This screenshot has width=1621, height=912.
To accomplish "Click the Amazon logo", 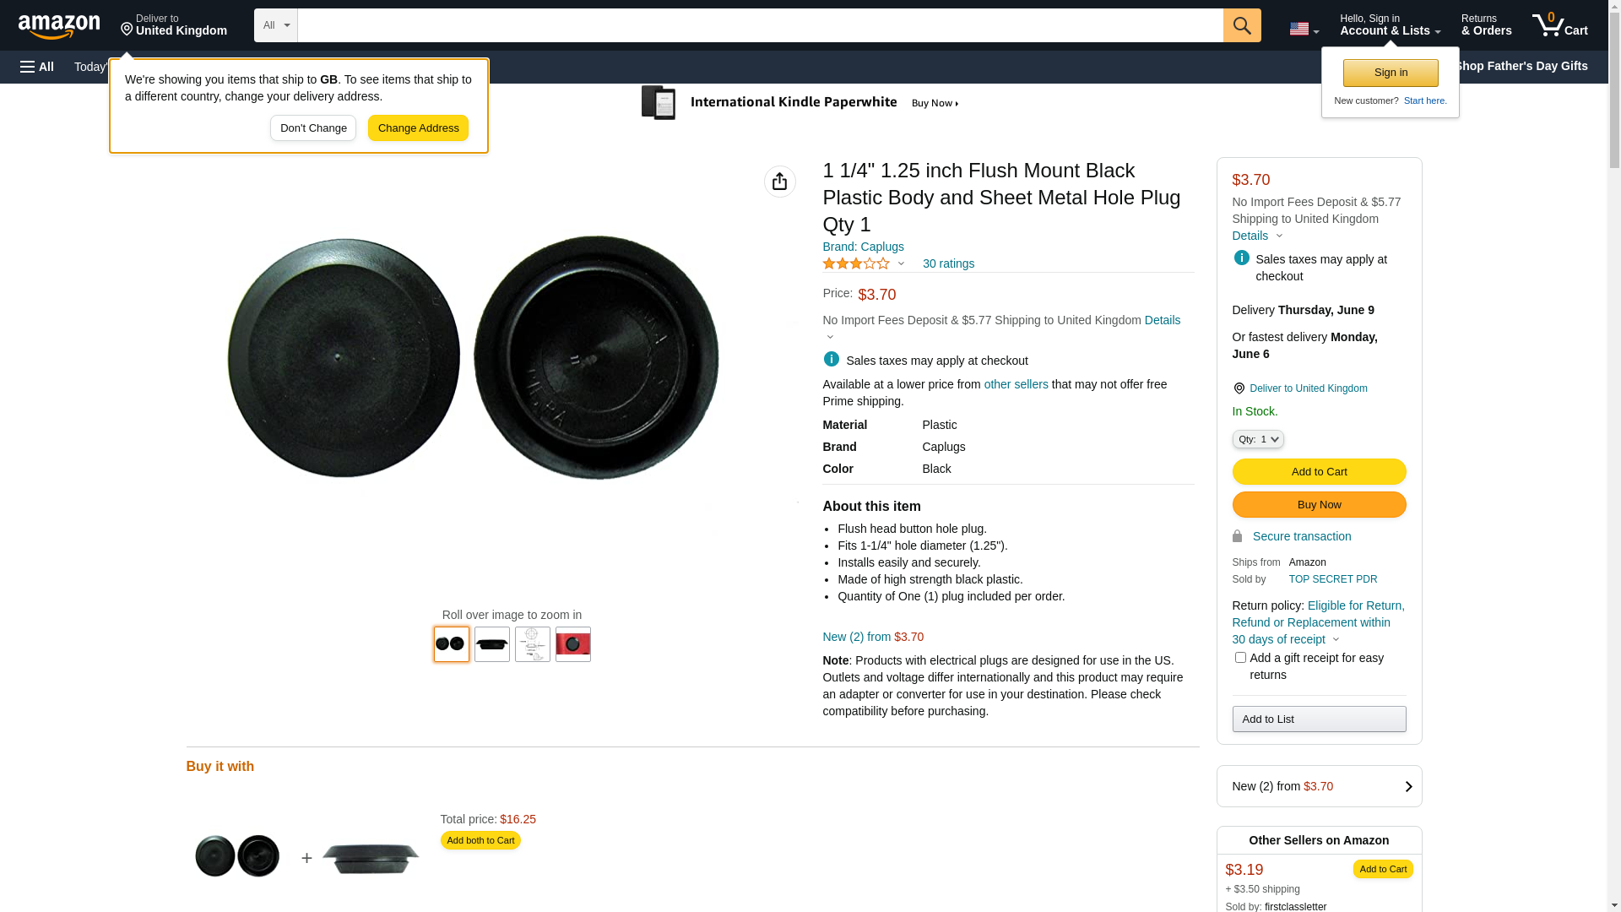I will (59, 26).
